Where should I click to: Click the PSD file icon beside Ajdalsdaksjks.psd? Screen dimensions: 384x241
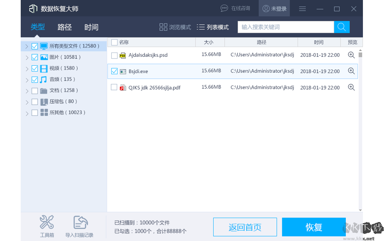(121, 55)
